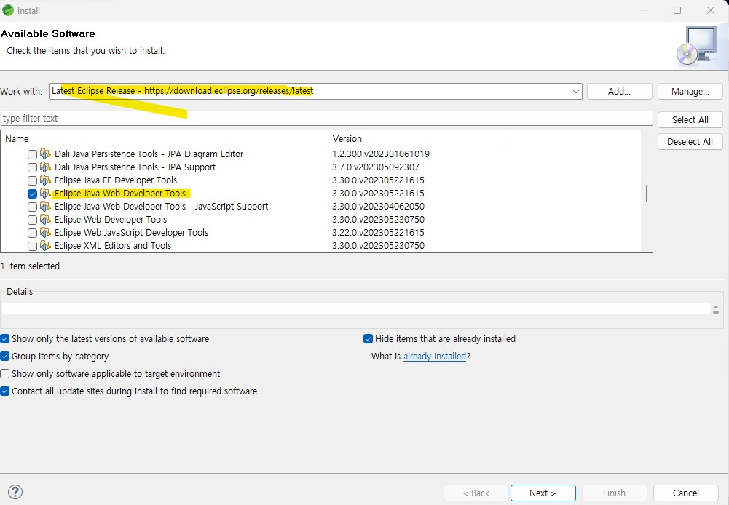Click the Cancel button

point(686,493)
